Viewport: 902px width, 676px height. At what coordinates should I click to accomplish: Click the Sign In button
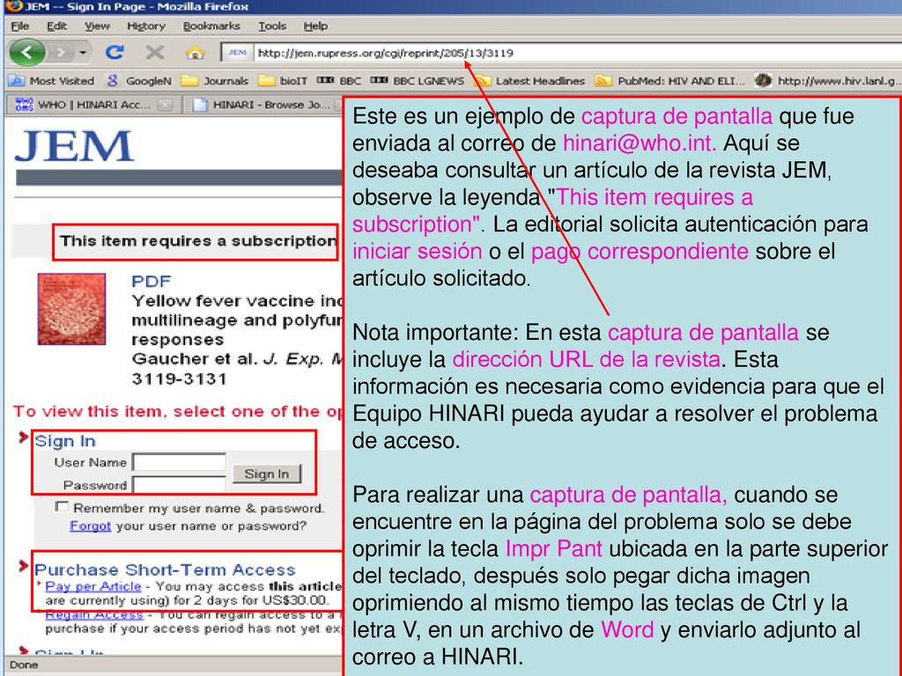click(266, 474)
